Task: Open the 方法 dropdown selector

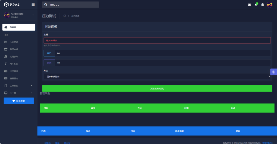Action: [157, 76]
